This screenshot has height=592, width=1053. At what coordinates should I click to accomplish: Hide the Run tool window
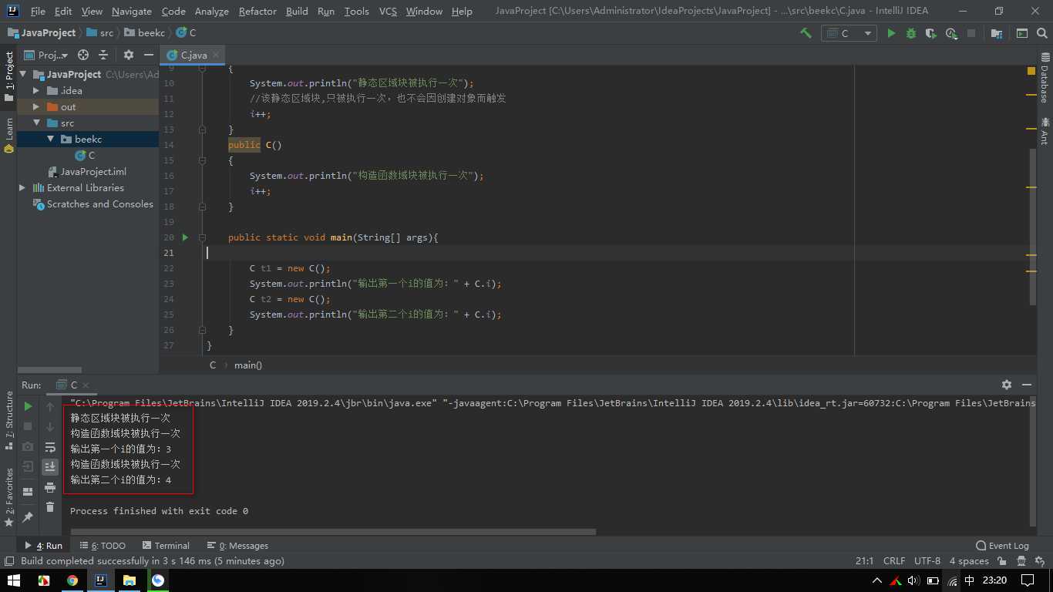point(1027,384)
